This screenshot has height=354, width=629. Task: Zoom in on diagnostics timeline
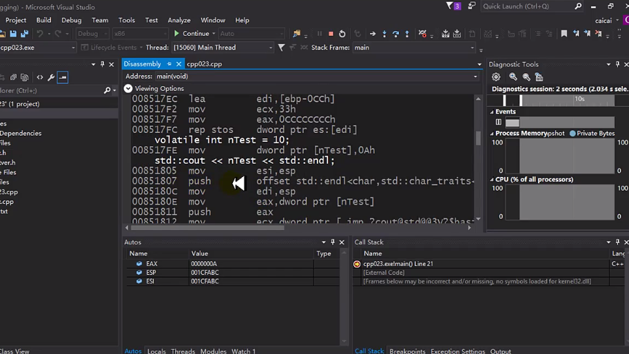point(513,76)
